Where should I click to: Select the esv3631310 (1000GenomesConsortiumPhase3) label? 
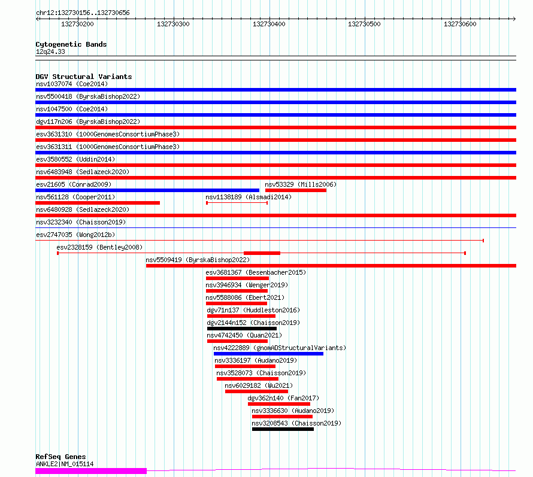point(108,134)
